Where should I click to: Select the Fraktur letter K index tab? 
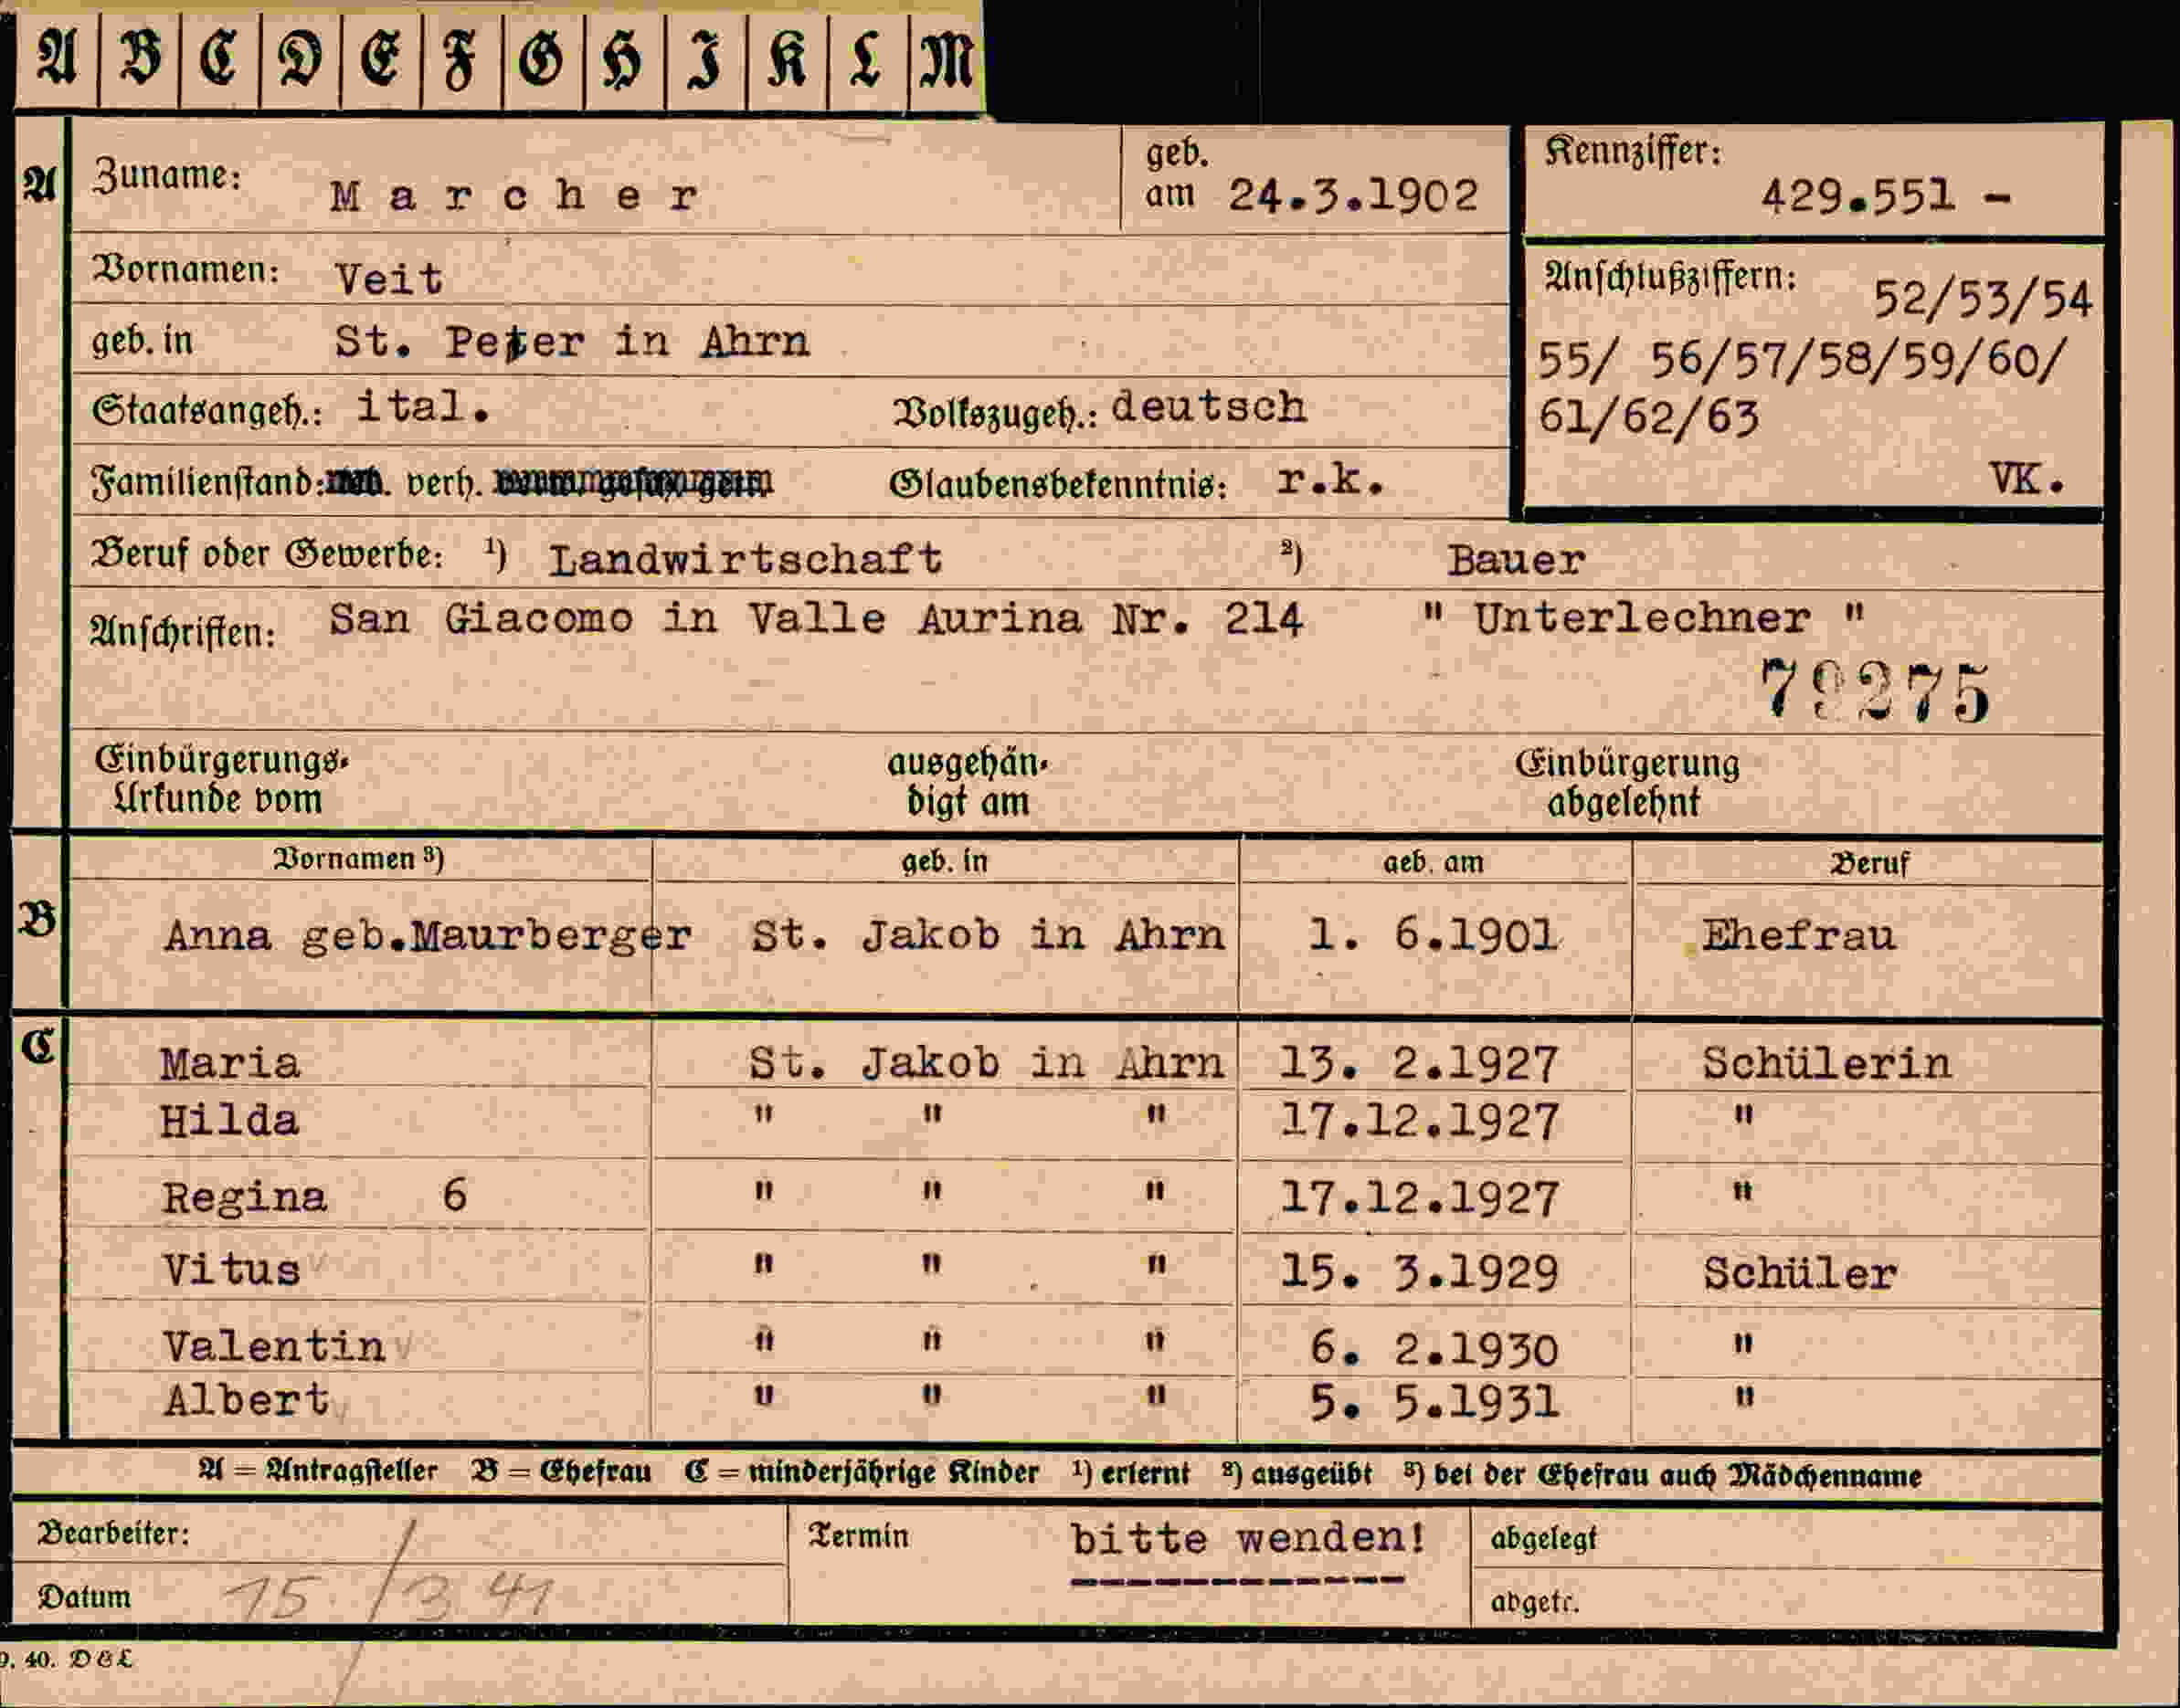click(x=787, y=58)
